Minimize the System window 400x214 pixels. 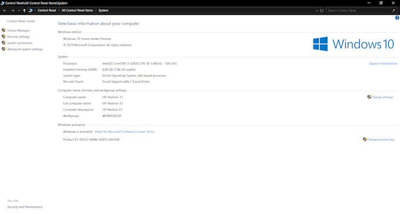[x=369, y=3]
